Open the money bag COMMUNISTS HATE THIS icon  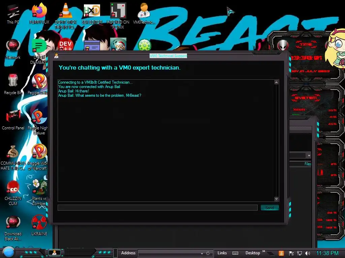(13, 158)
